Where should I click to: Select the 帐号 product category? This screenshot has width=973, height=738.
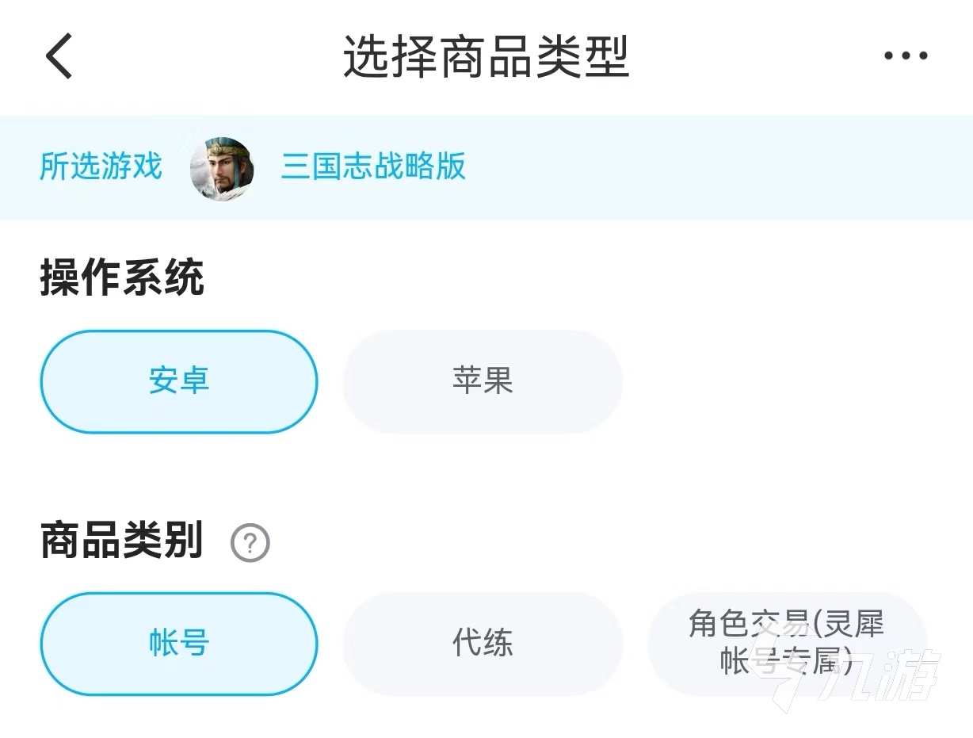179,644
